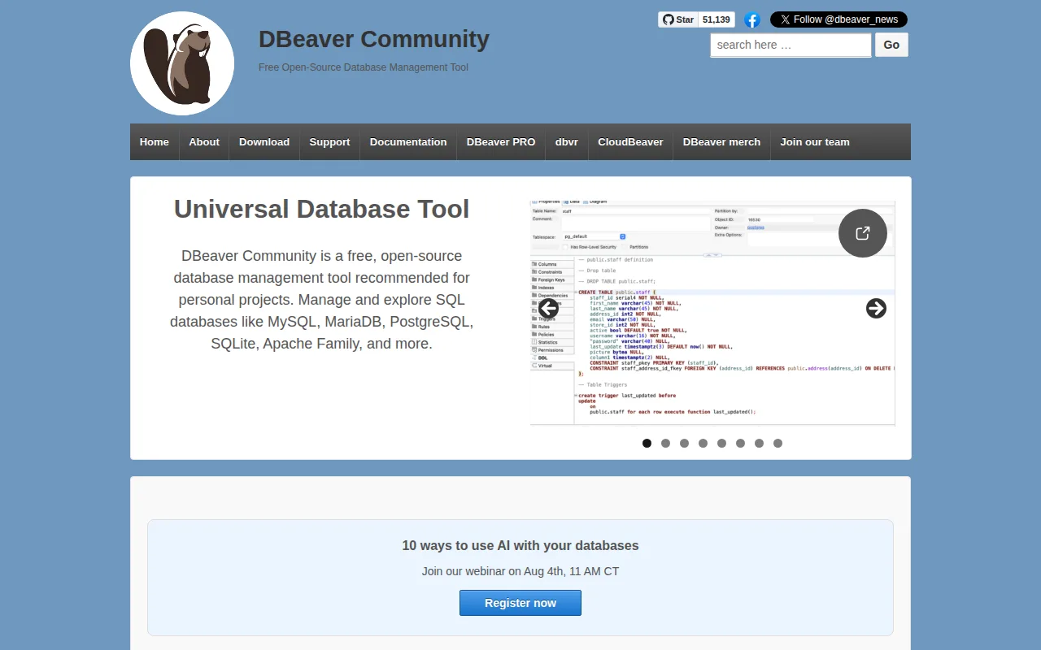Follow @dbeaver_news on X
1041x650 pixels.
pyautogui.click(x=838, y=19)
